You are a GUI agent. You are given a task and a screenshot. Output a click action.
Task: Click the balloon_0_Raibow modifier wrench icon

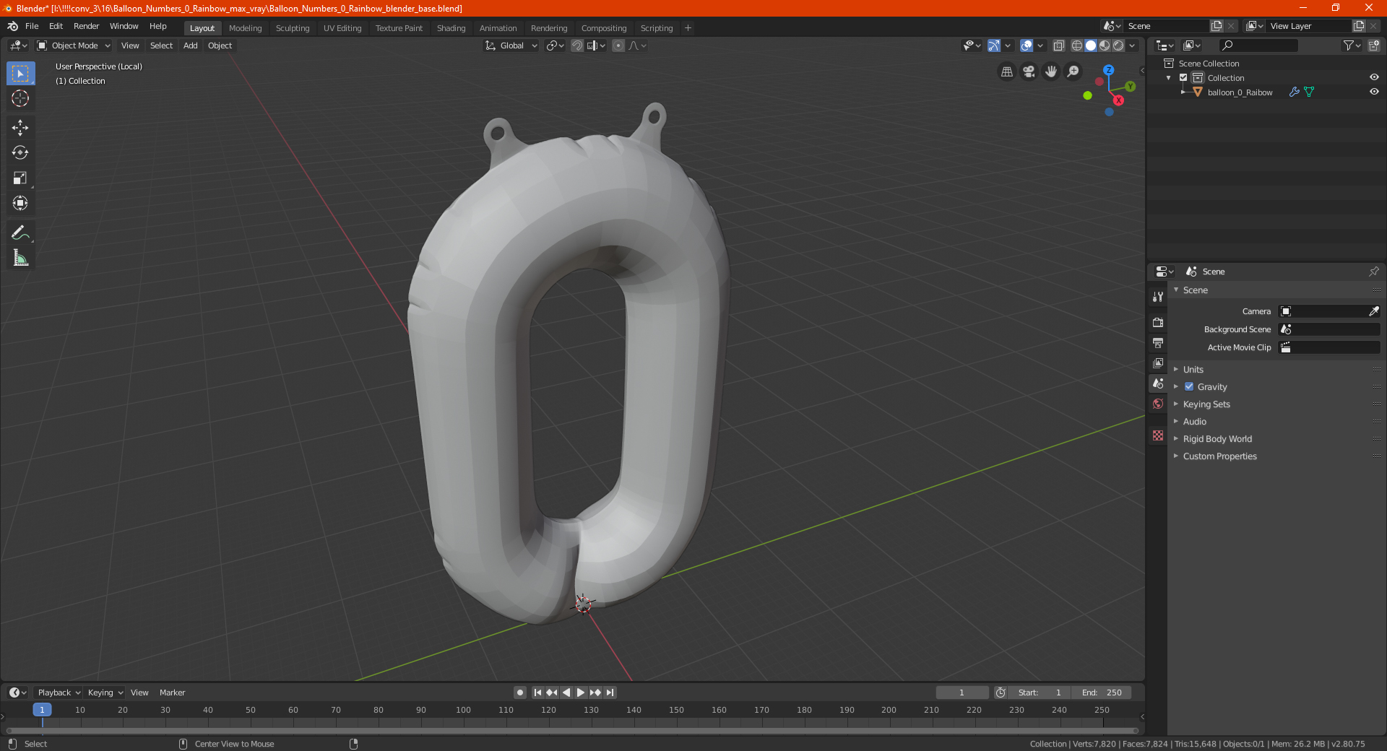coord(1295,92)
